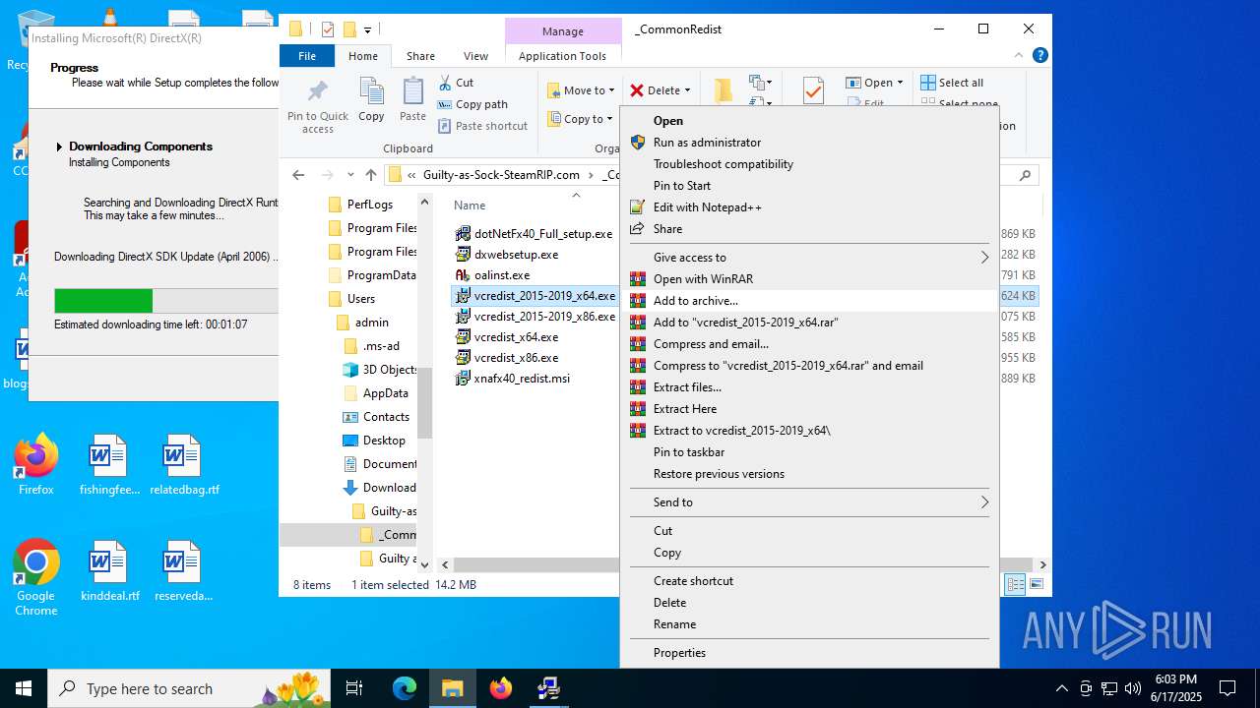Open Desktop in navigation tree
The height and width of the screenshot is (708, 1260).
pyautogui.click(x=373, y=441)
